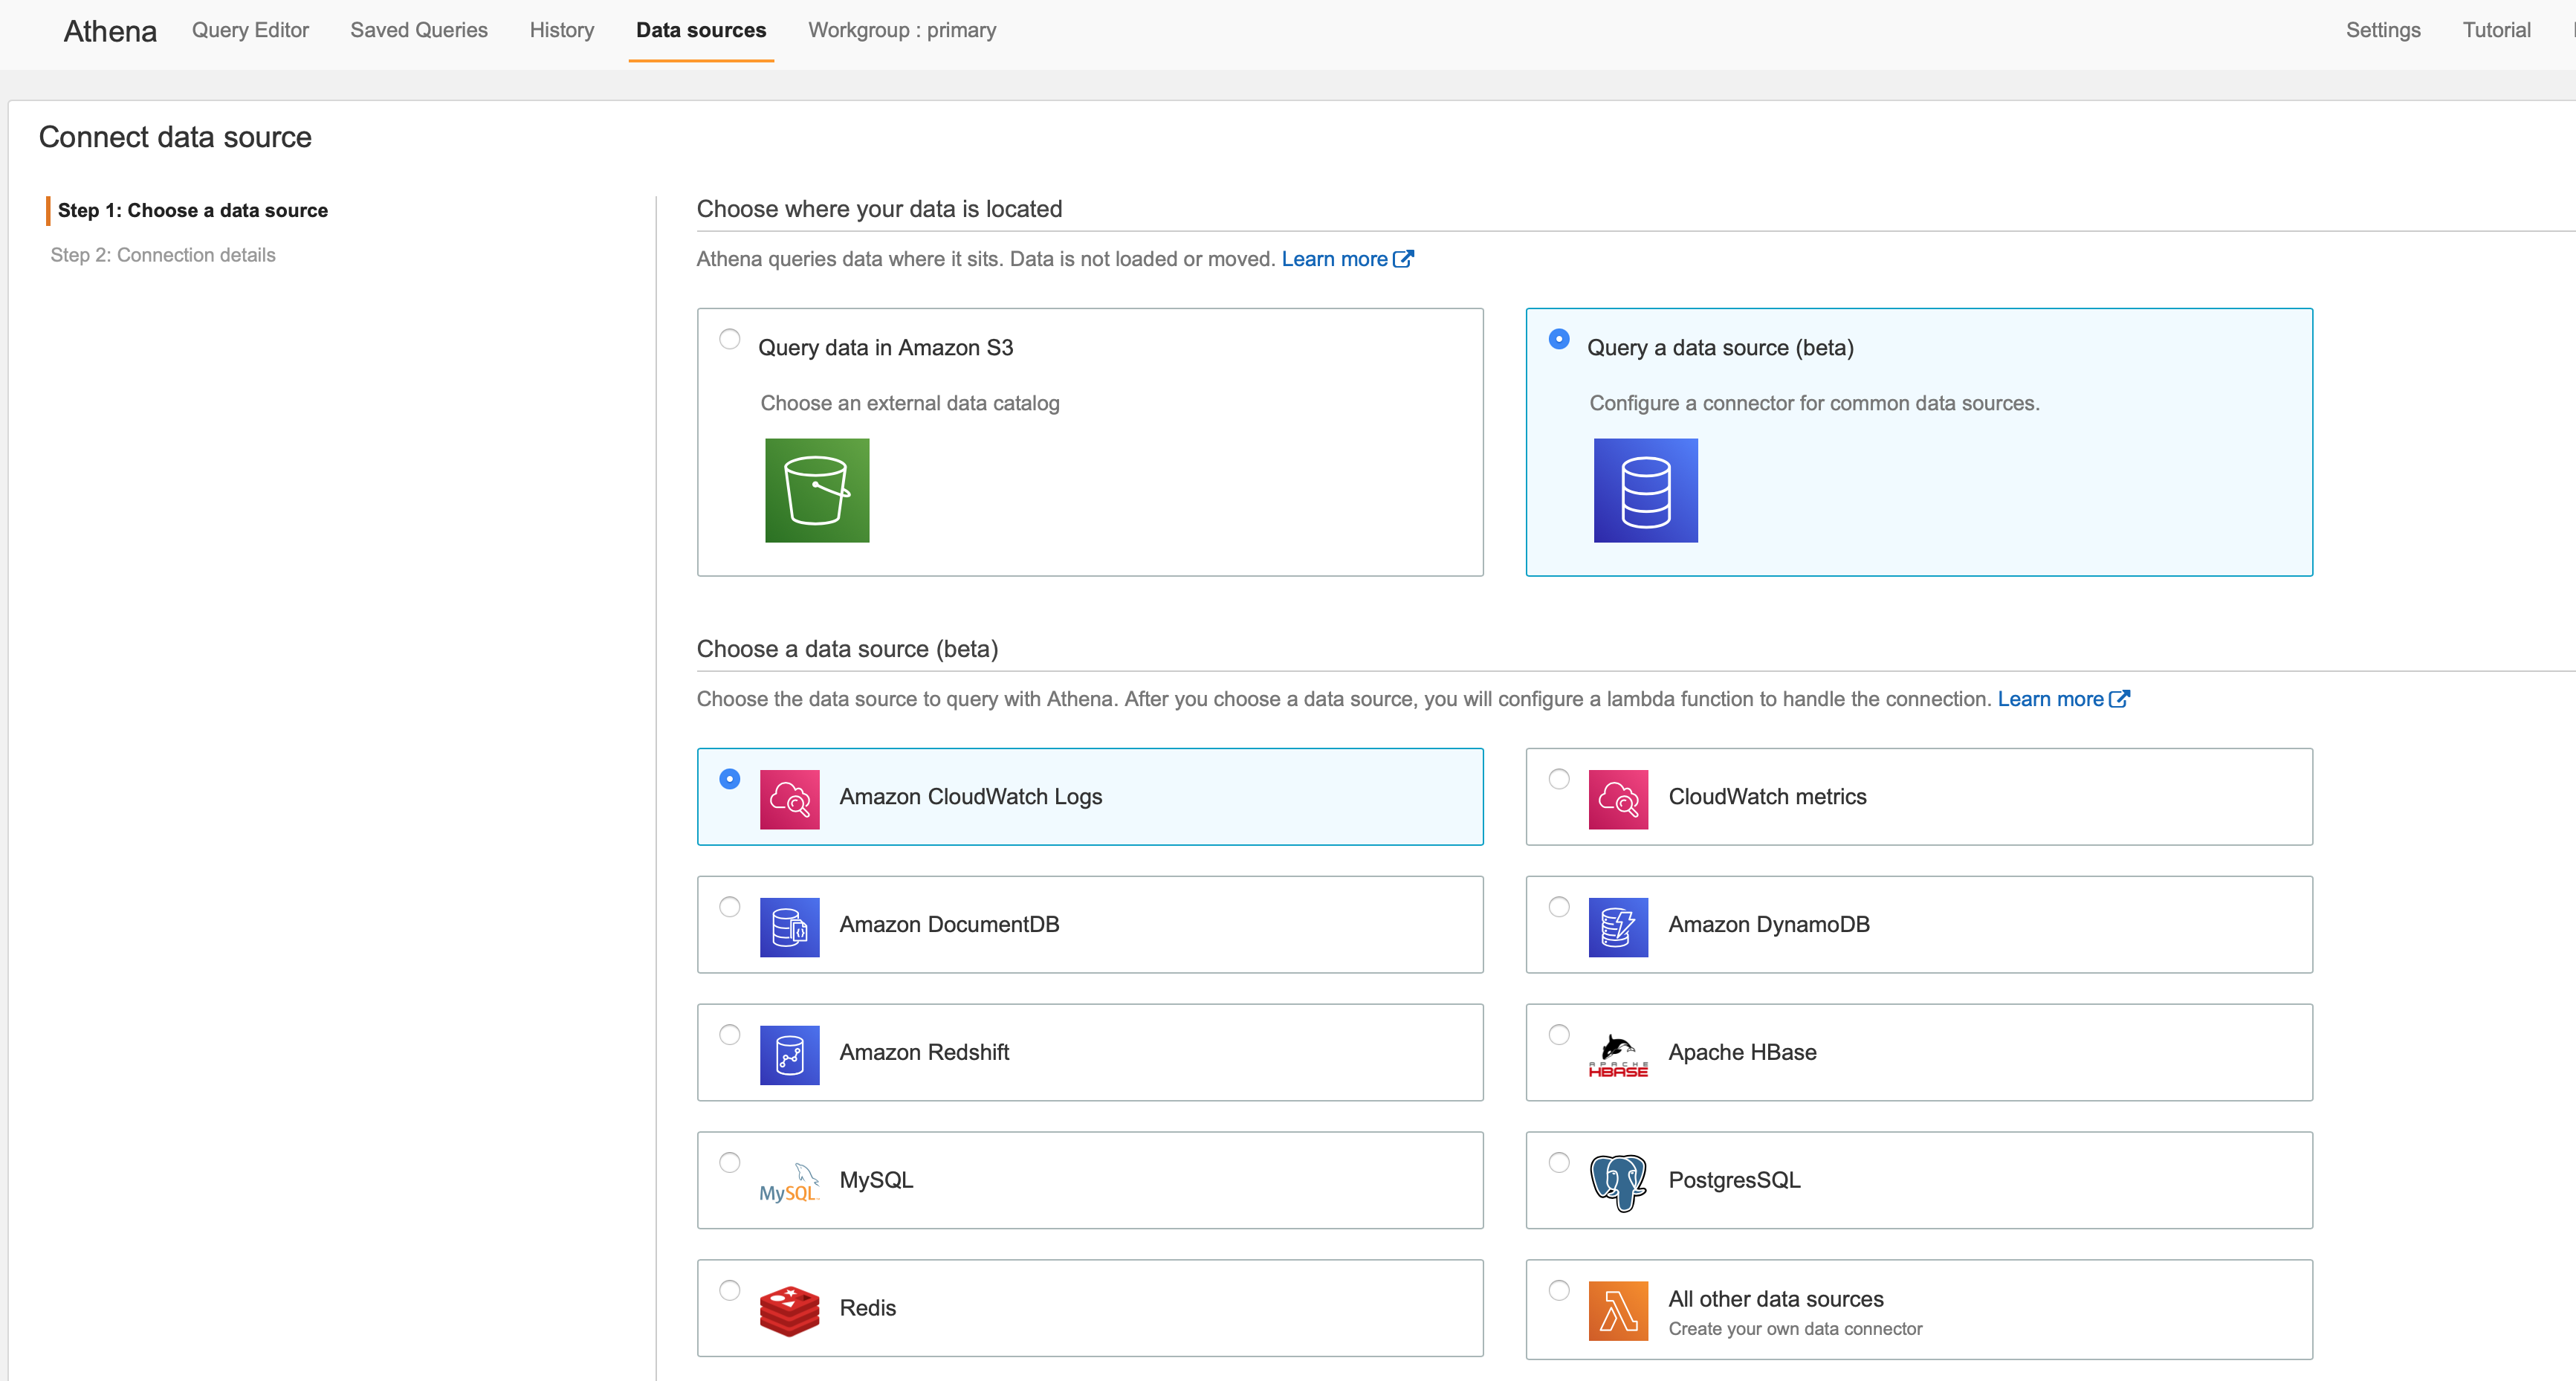Select the PostgresSQL radio button
The image size is (2576, 1381).
coord(1559,1163)
